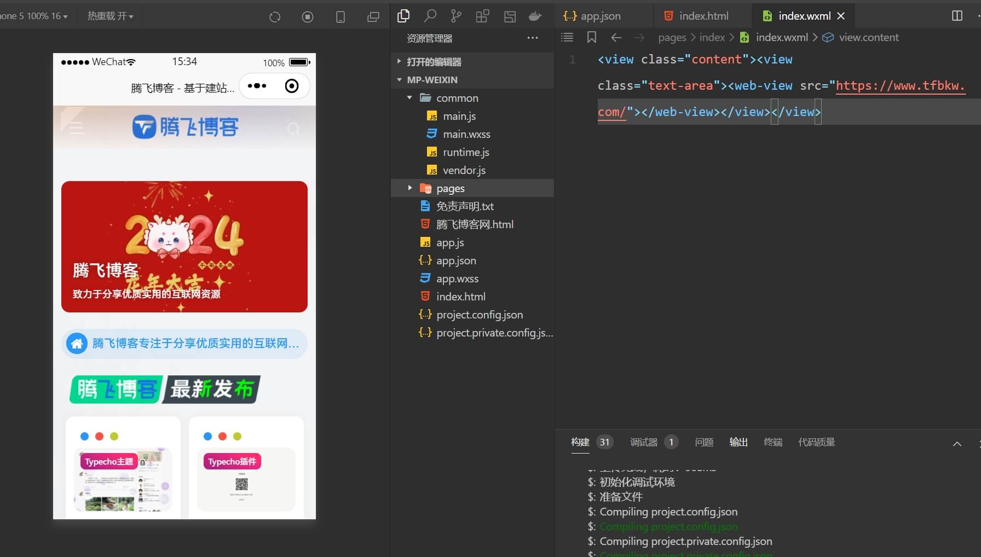Click the simulator refresh icon
Screen dimensions: 981x557
(x=275, y=17)
